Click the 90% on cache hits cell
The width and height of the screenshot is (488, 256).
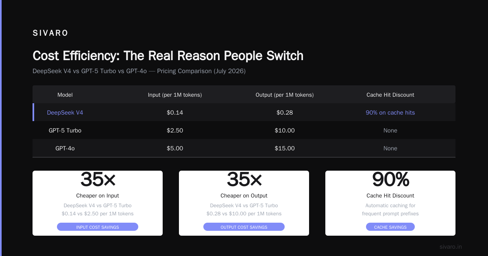click(390, 113)
